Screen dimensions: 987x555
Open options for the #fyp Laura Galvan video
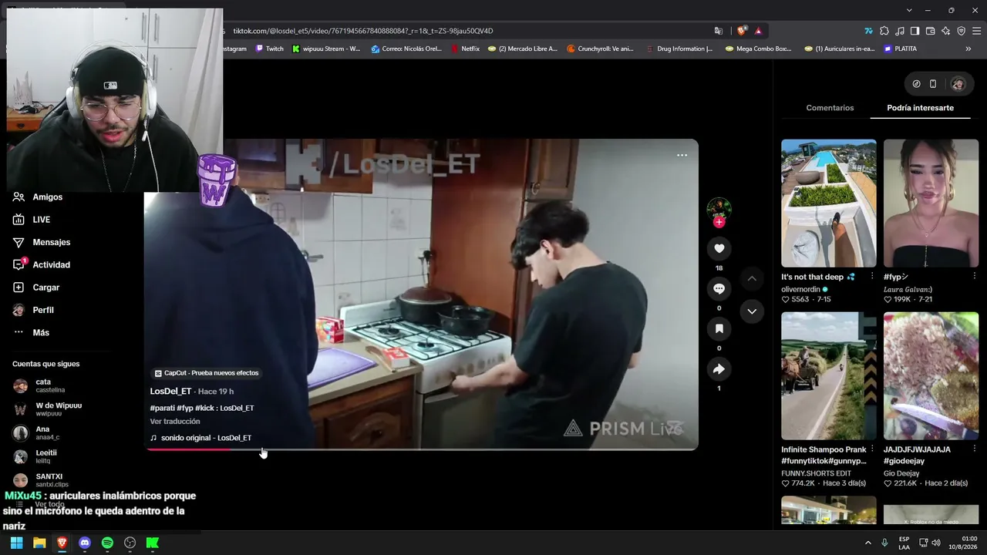coord(974,276)
